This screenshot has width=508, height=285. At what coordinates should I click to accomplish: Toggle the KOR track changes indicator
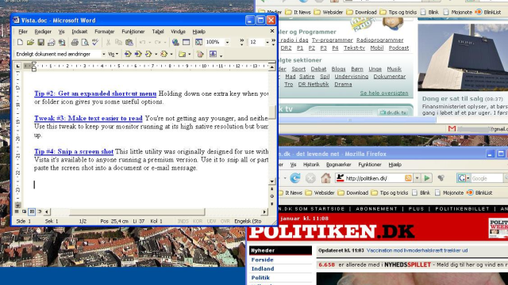198,222
